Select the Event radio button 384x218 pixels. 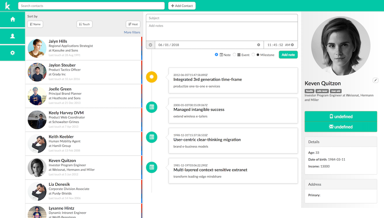point(234,54)
